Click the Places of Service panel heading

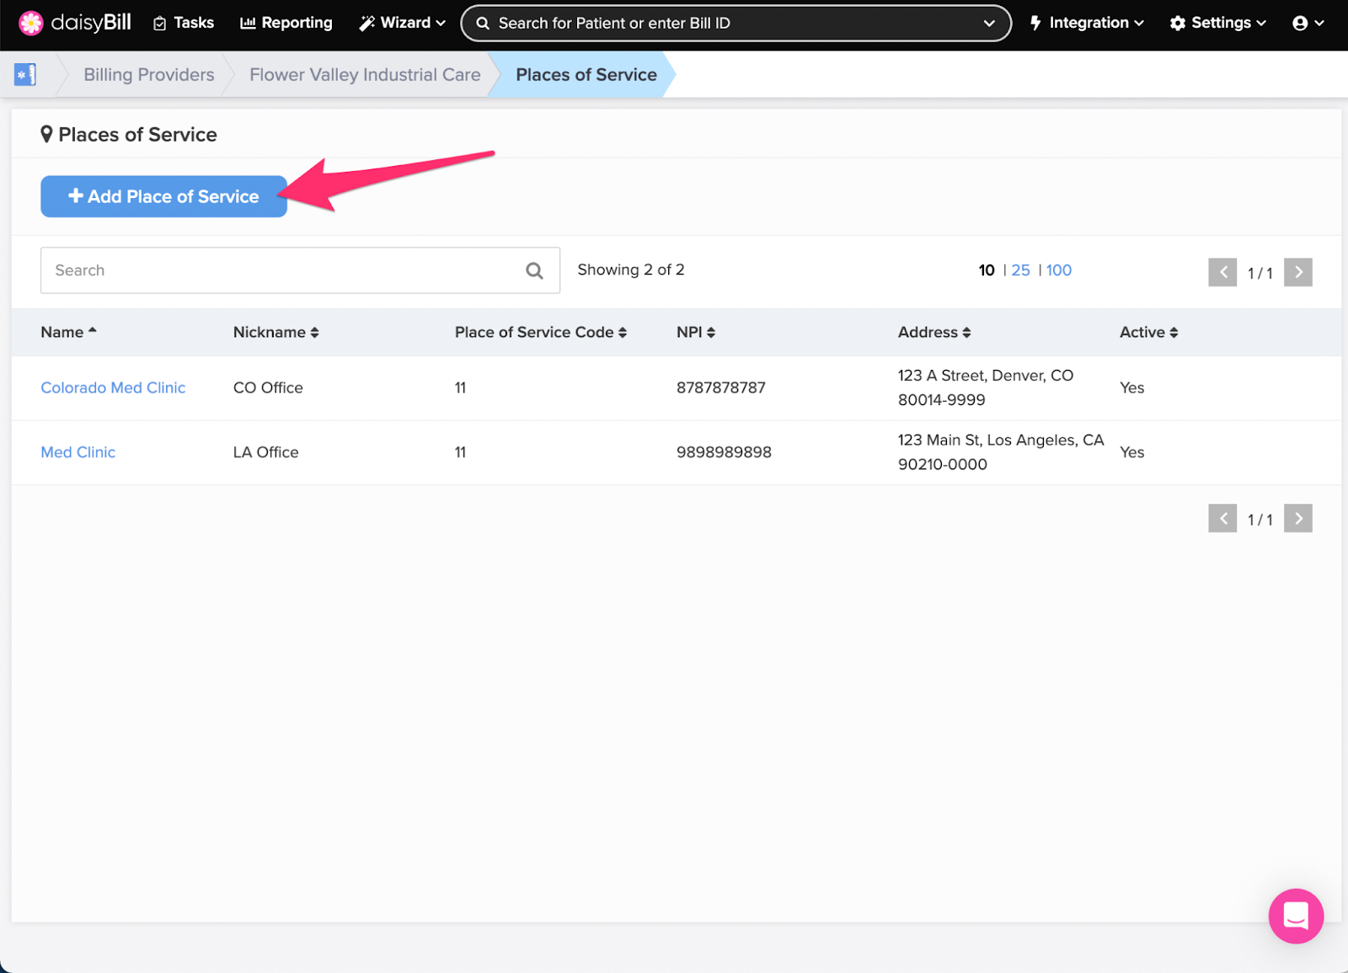click(129, 135)
